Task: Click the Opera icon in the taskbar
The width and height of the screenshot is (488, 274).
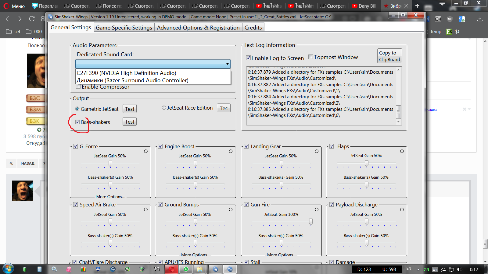Action: coord(172,269)
